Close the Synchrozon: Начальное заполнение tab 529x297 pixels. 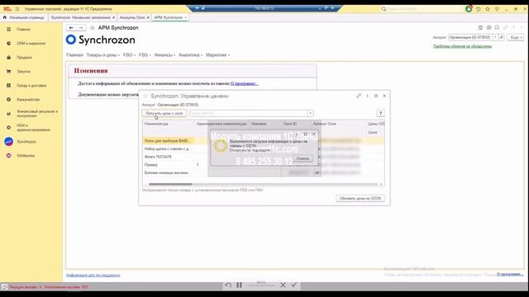114,17
